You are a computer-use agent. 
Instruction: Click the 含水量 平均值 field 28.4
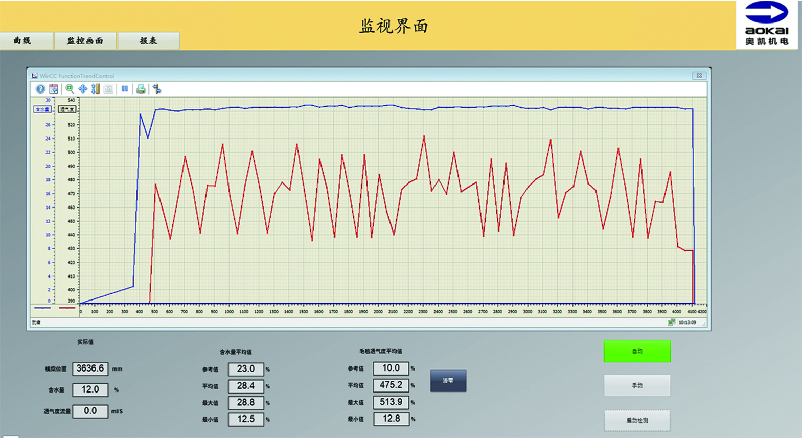[x=246, y=386]
